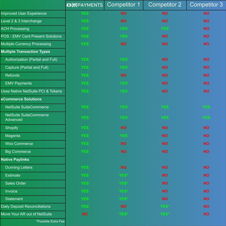Select the Multiple Currency Processing label
The height and width of the screenshot is (226, 226).
tap(26, 44)
